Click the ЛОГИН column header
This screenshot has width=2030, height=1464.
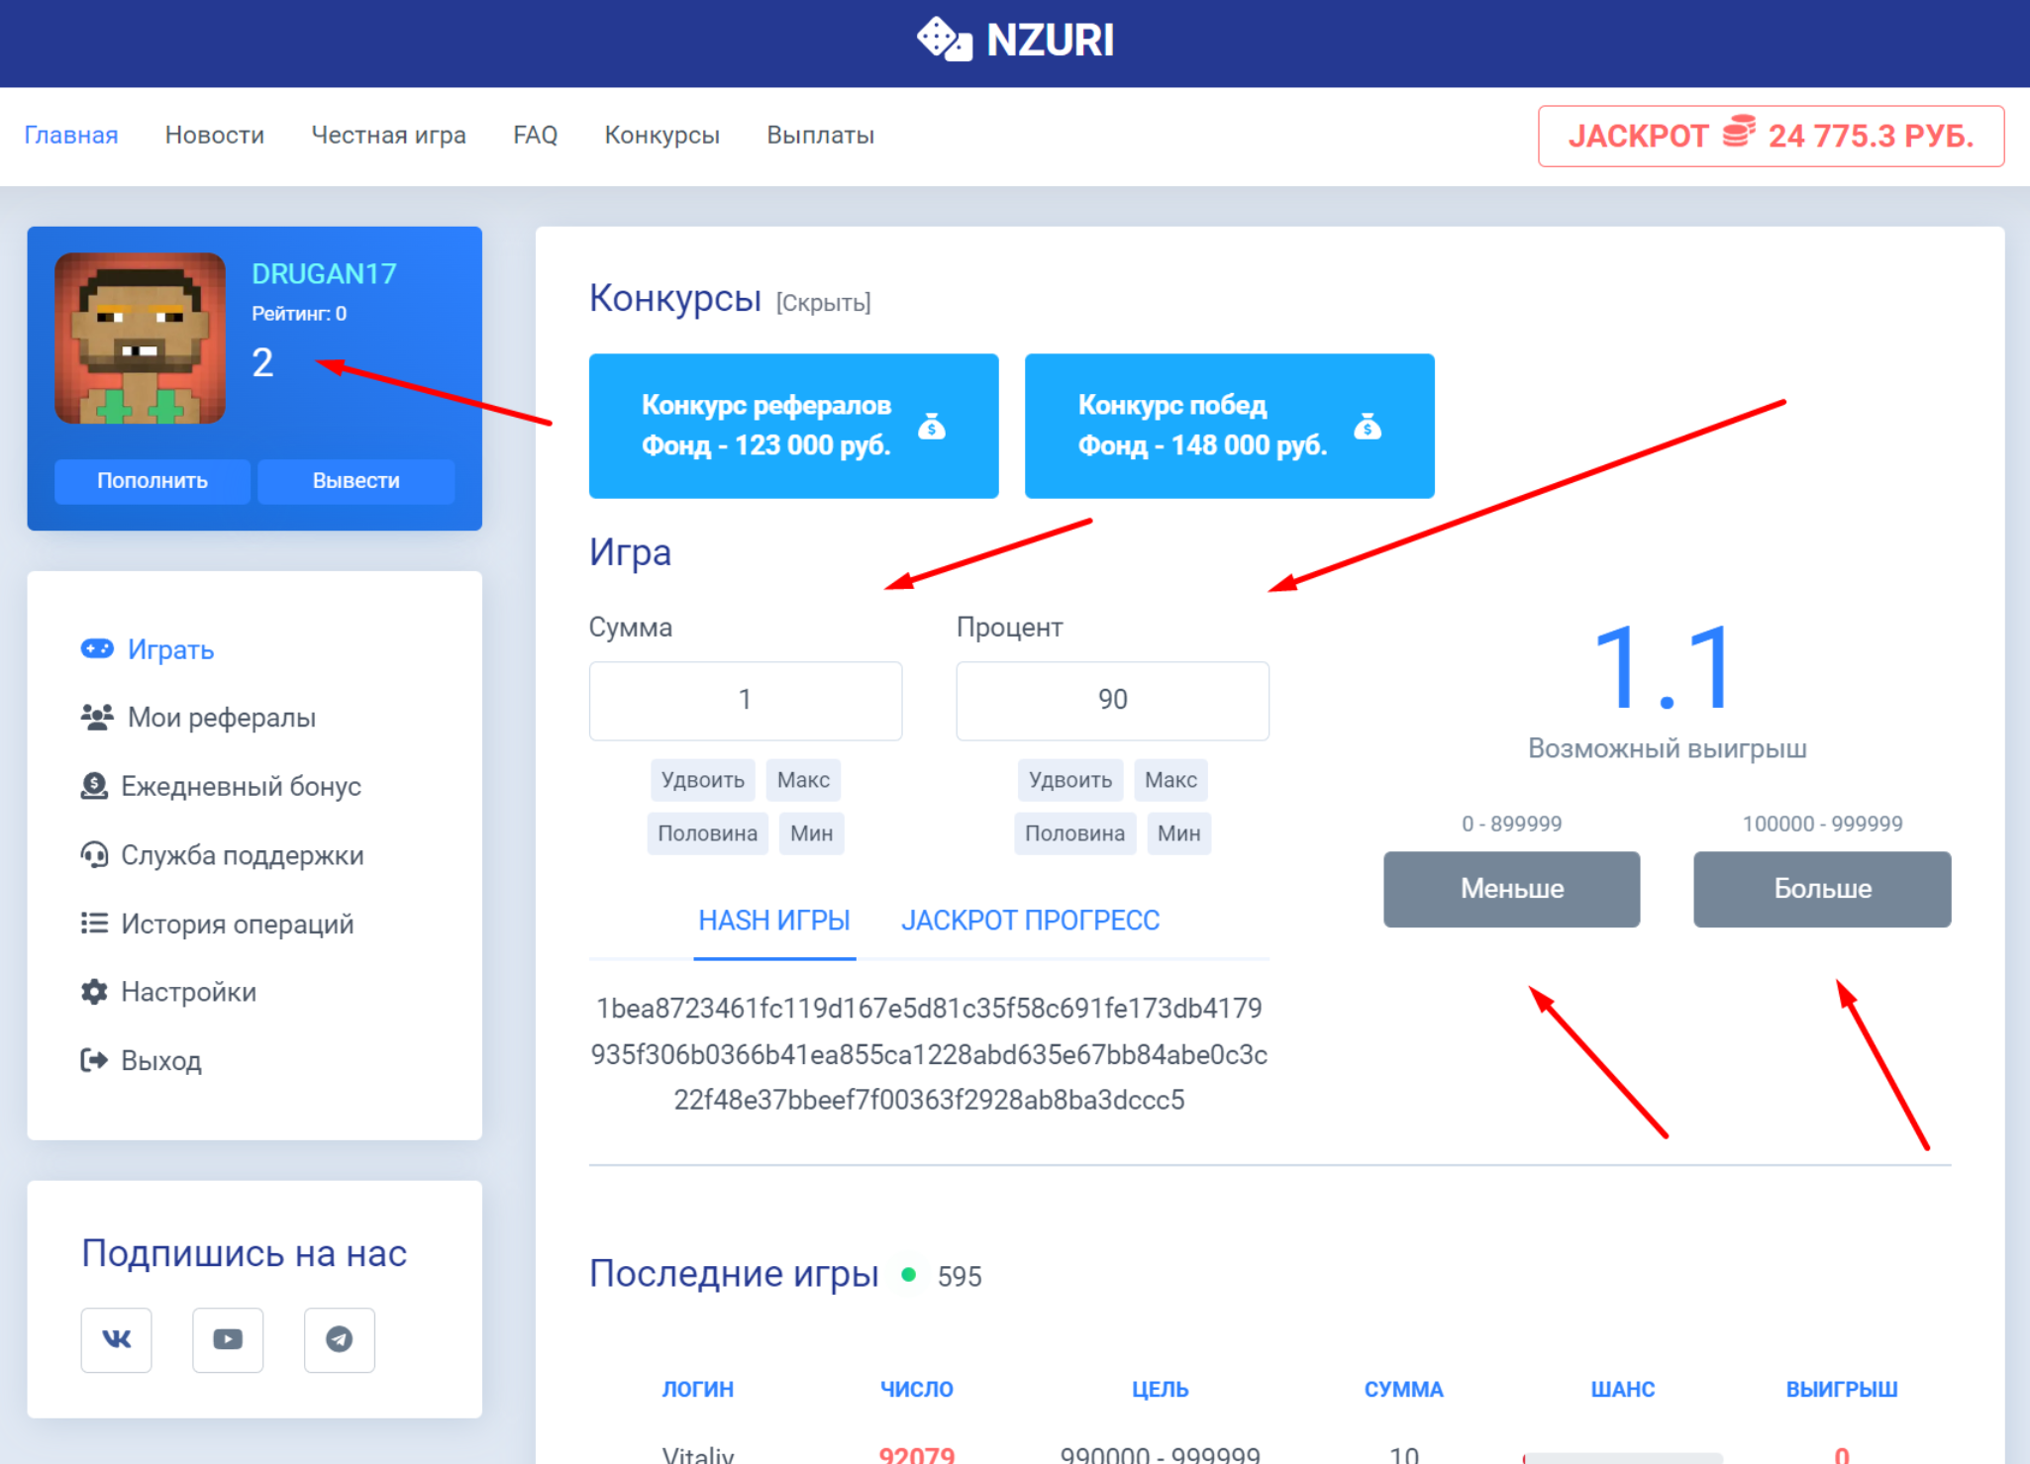click(698, 1389)
